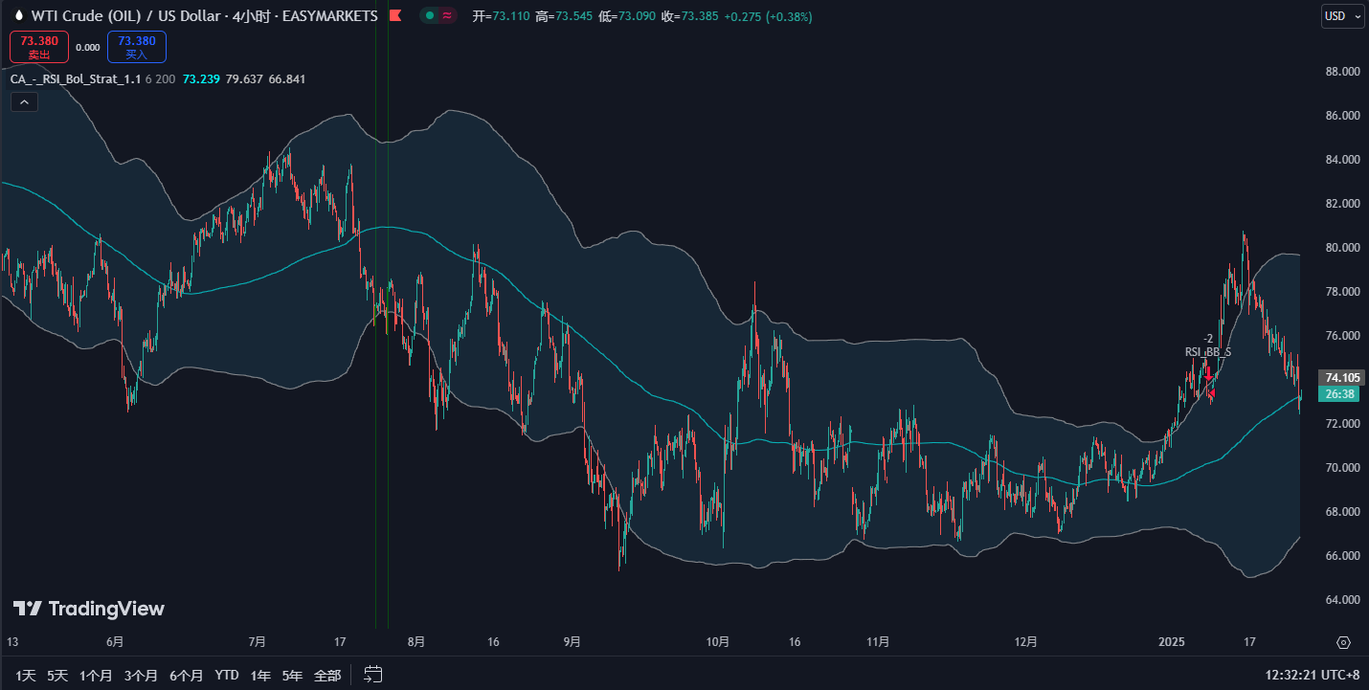1369x690 pixels.
Task: Click the CA_-_RSI_Bol_Strat_1.1 indicator label
Action: pos(76,78)
